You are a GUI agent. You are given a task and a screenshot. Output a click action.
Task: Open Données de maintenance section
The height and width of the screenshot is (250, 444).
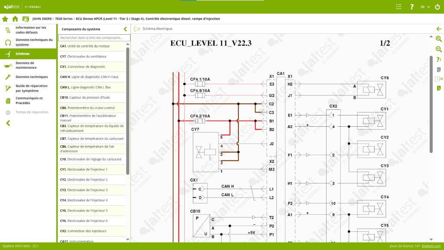(x=26, y=65)
